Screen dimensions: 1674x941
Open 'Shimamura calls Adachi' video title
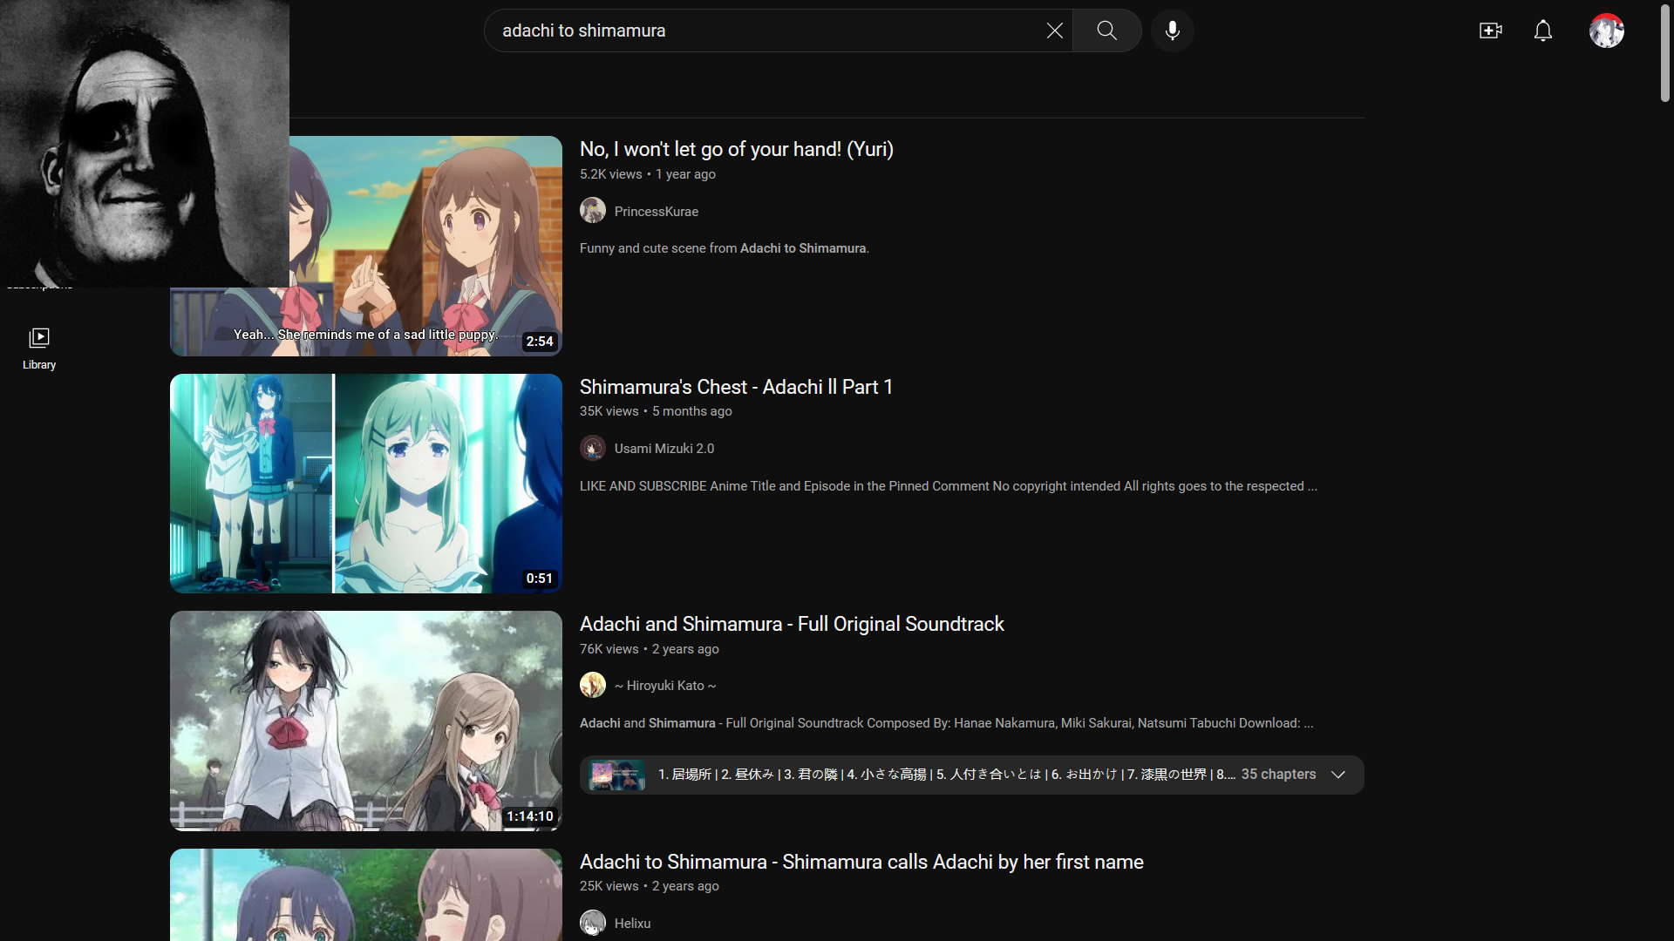click(x=861, y=862)
